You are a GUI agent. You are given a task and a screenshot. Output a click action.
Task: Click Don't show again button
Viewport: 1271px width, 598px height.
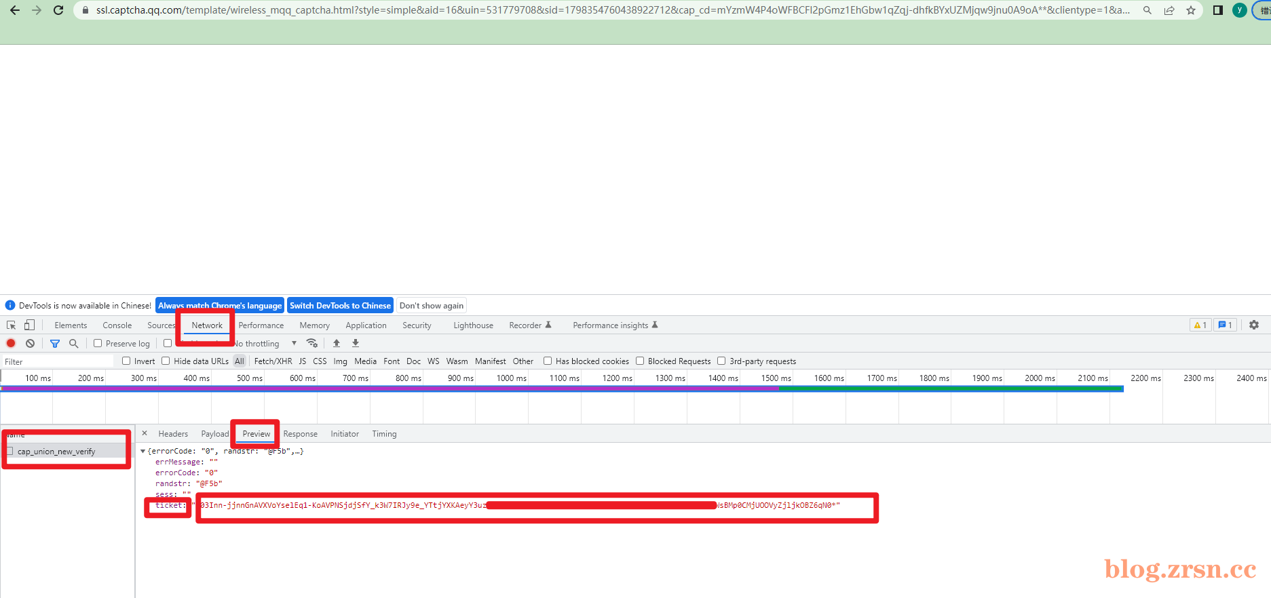[x=432, y=306]
